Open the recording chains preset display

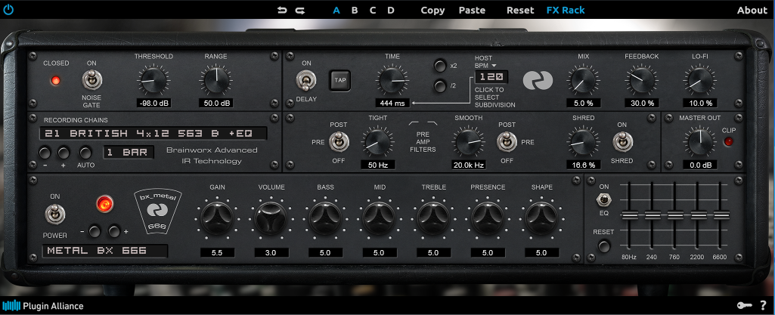tap(153, 133)
